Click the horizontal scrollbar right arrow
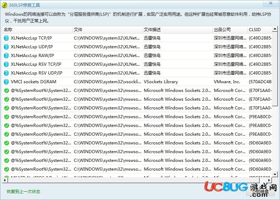The image size is (280, 200). (x=269, y=180)
